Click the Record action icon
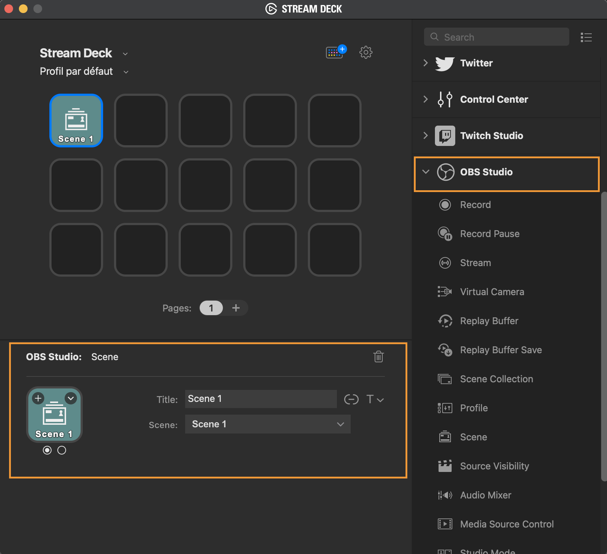Viewport: 607px width, 554px height. pos(445,205)
